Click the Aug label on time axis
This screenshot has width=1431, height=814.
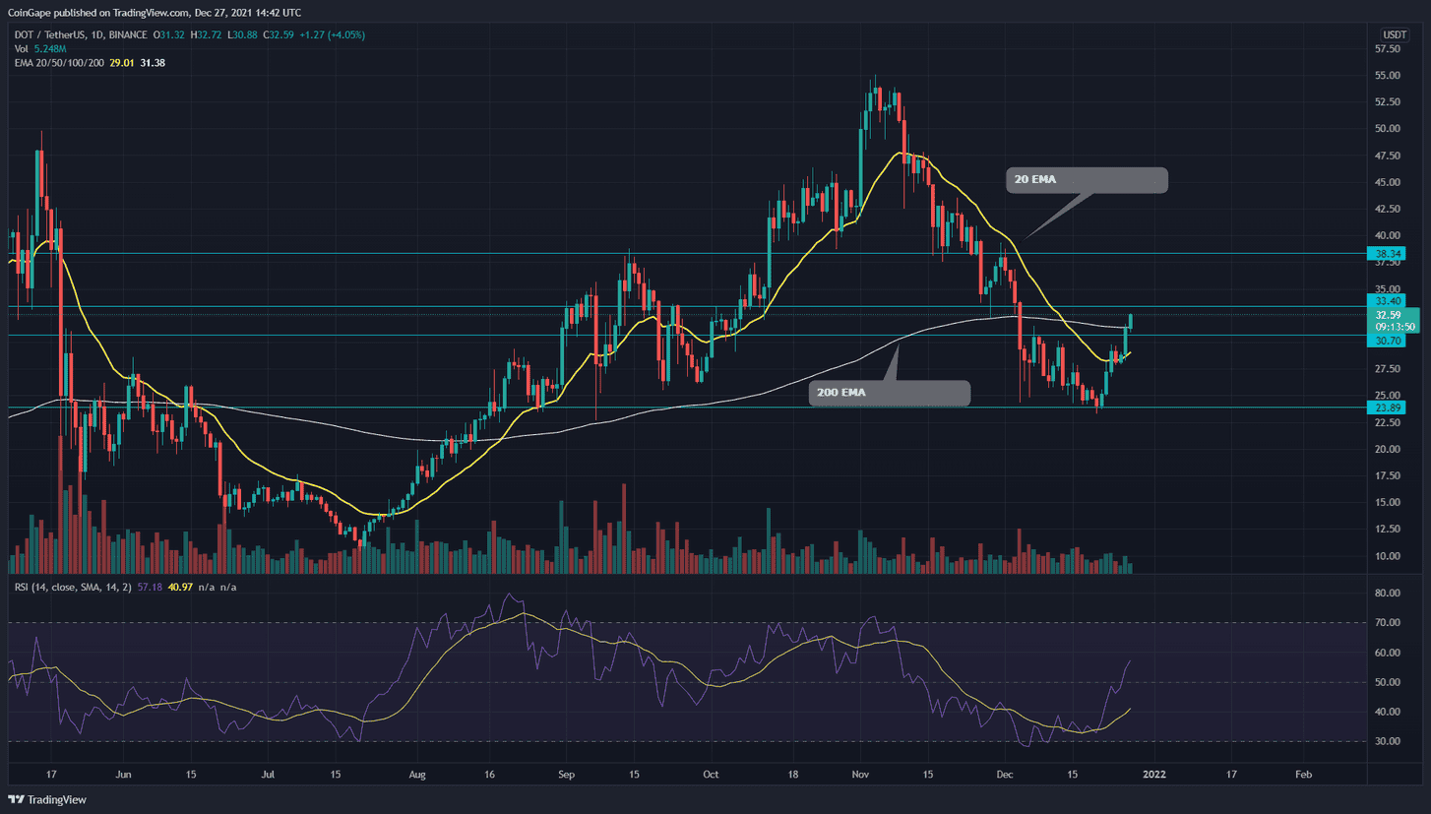(418, 776)
